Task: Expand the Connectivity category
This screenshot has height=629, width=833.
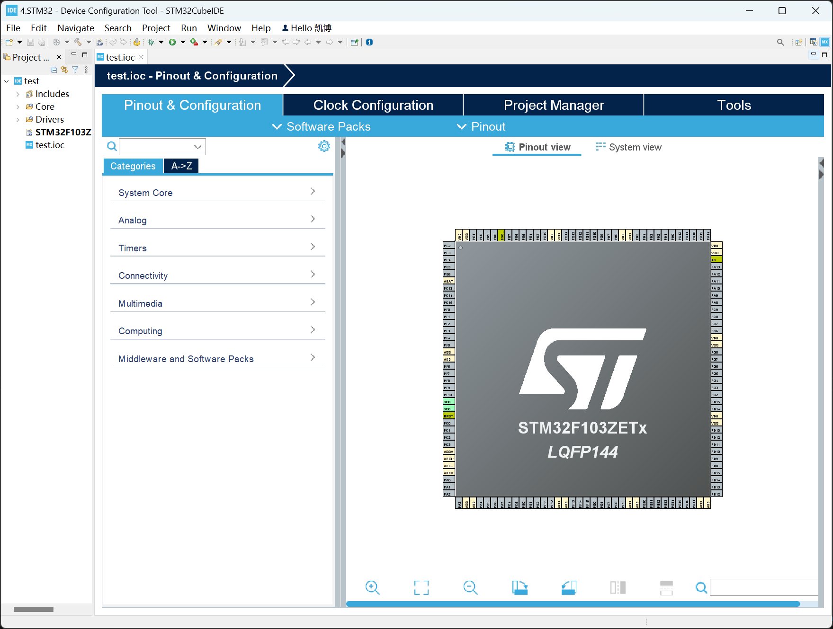Action: [217, 275]
